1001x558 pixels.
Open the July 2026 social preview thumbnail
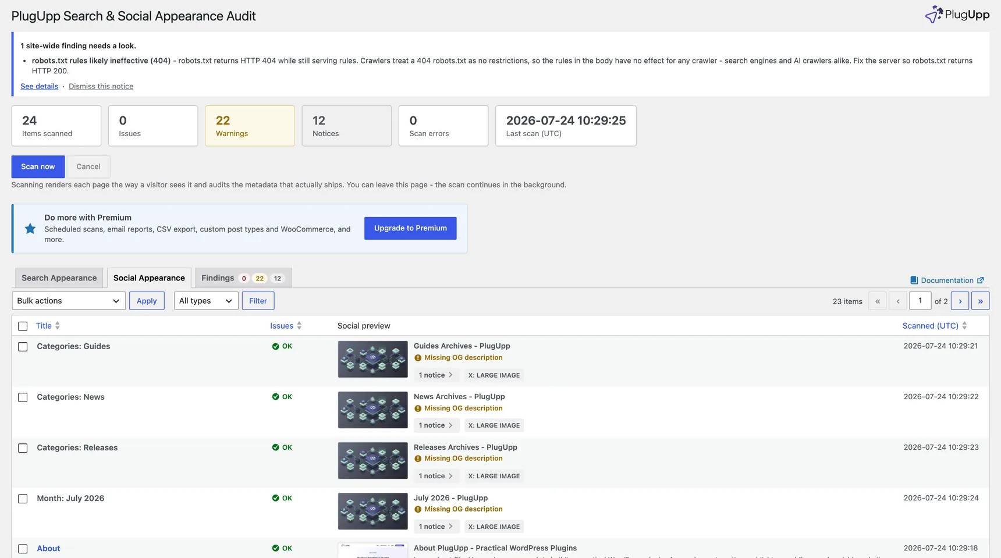[373, 511]
